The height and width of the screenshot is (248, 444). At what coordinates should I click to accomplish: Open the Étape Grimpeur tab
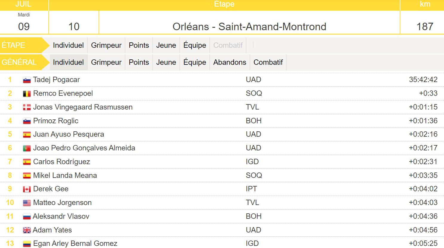coord(106,45)
